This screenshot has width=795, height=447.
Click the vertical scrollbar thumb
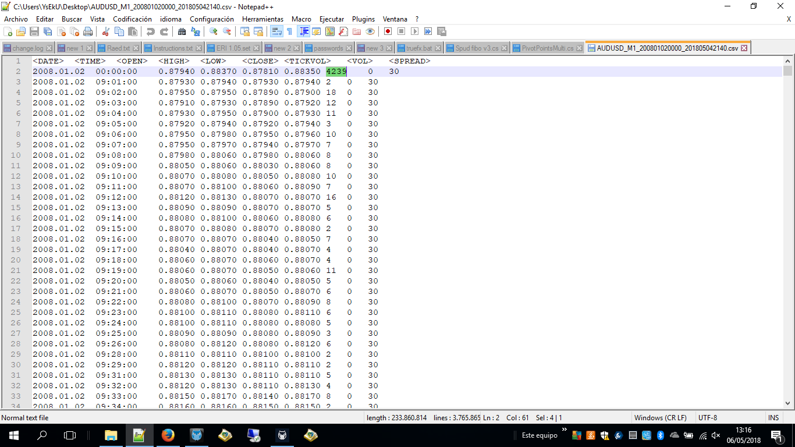tap(787, 71)
